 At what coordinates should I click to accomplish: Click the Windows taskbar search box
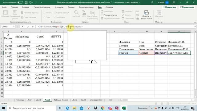click(32, 108)
